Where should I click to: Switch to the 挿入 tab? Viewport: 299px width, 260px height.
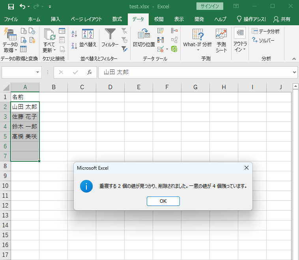pos(56,19)
